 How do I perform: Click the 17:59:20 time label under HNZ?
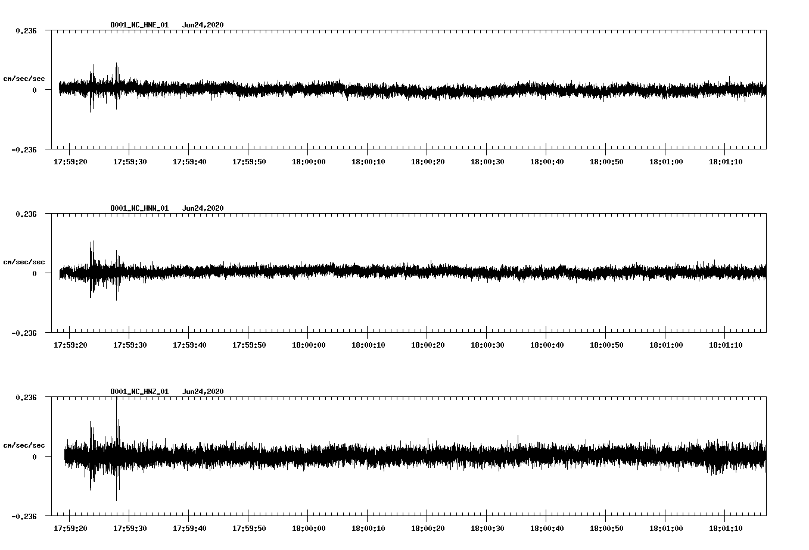click(x=70, y=528)
